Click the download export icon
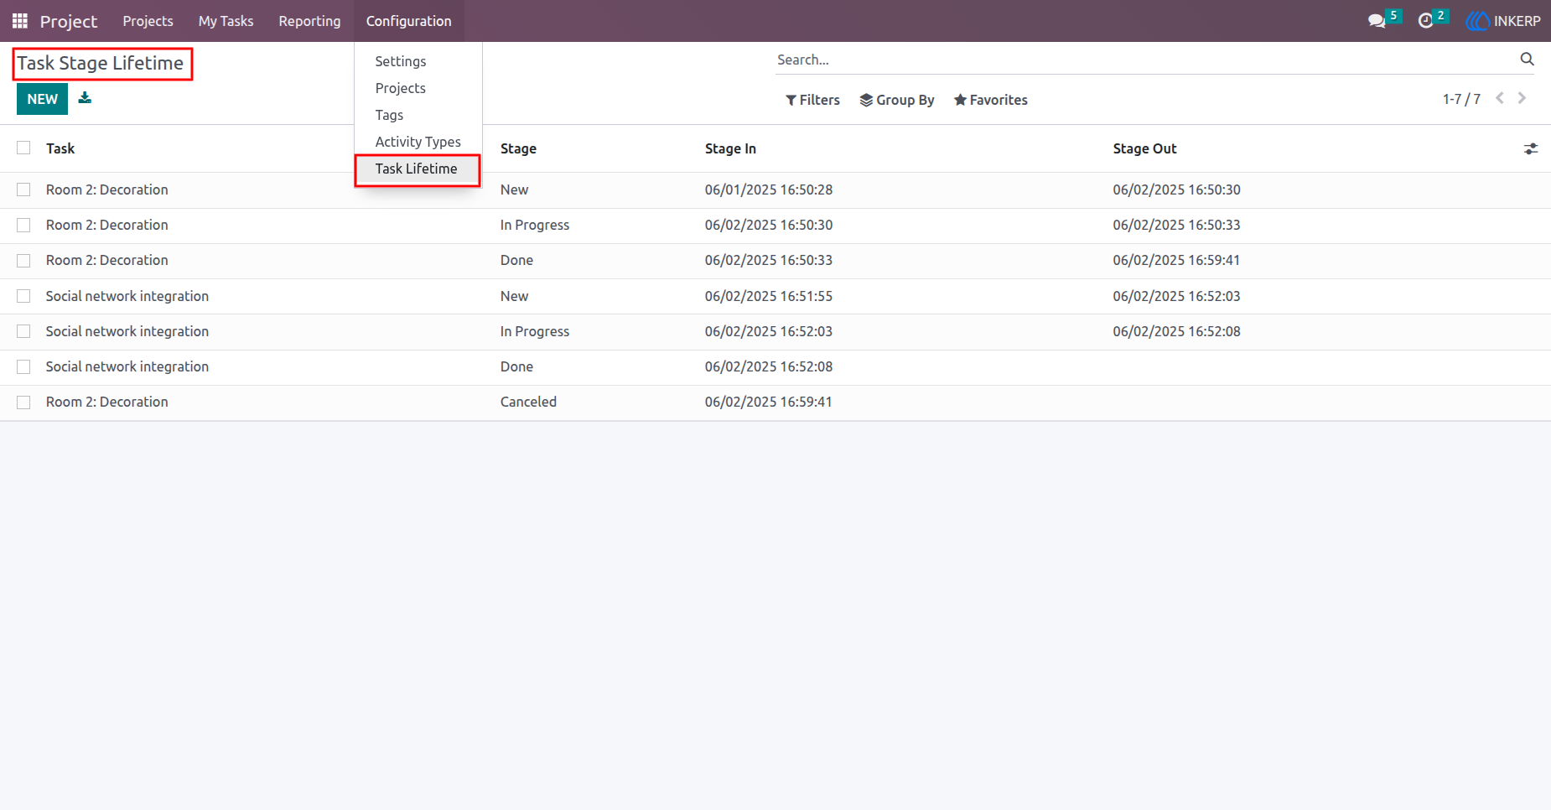 click(x=85, y=98)
